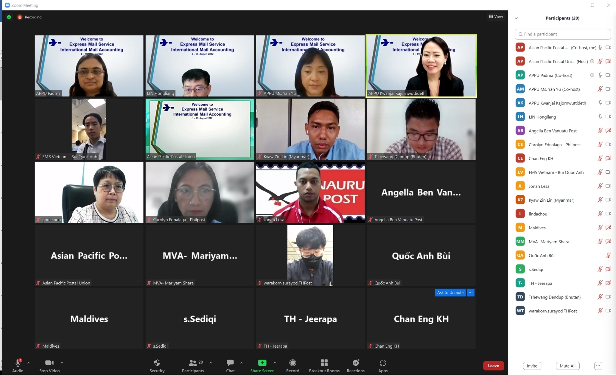Expand the arrow next to Chat

point(241,363)
